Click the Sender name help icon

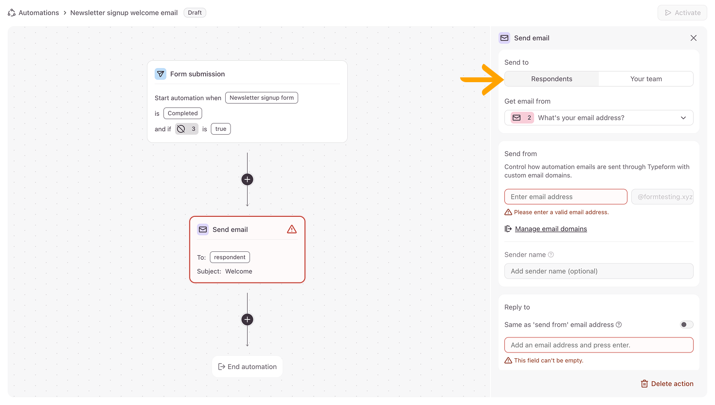[x=551, y=255]
